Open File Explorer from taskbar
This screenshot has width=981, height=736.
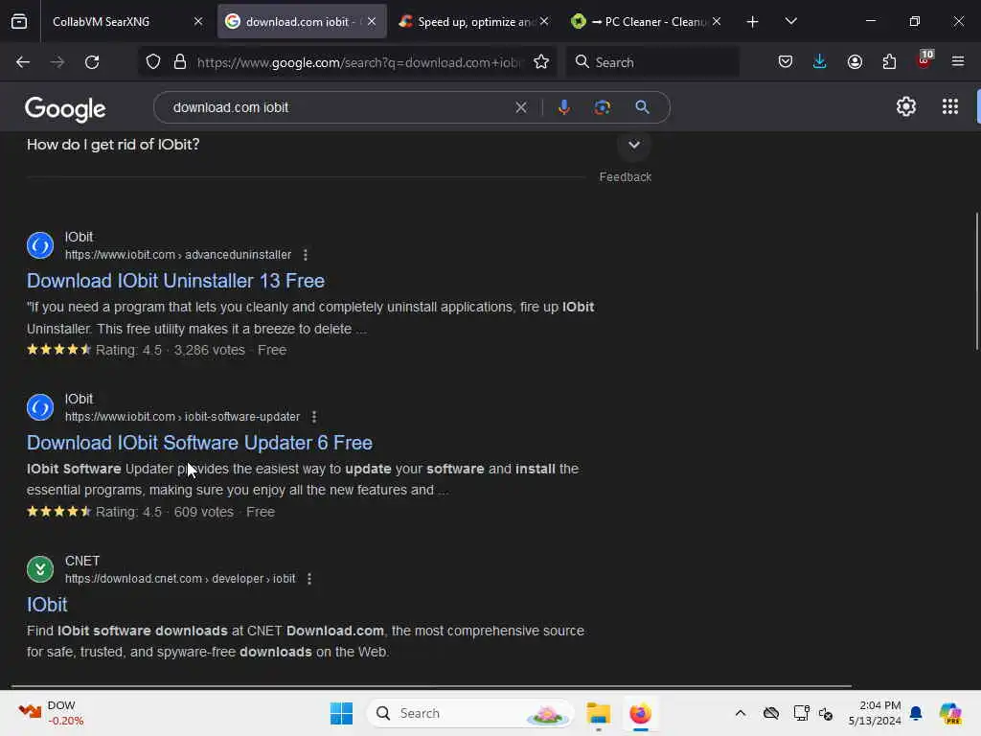click(598, 713)
